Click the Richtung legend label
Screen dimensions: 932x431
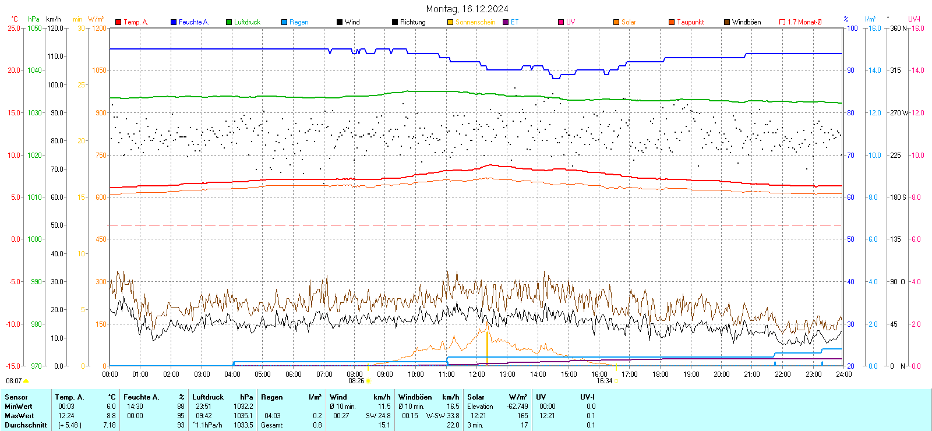pyautogui.click(x=412, y=22)
